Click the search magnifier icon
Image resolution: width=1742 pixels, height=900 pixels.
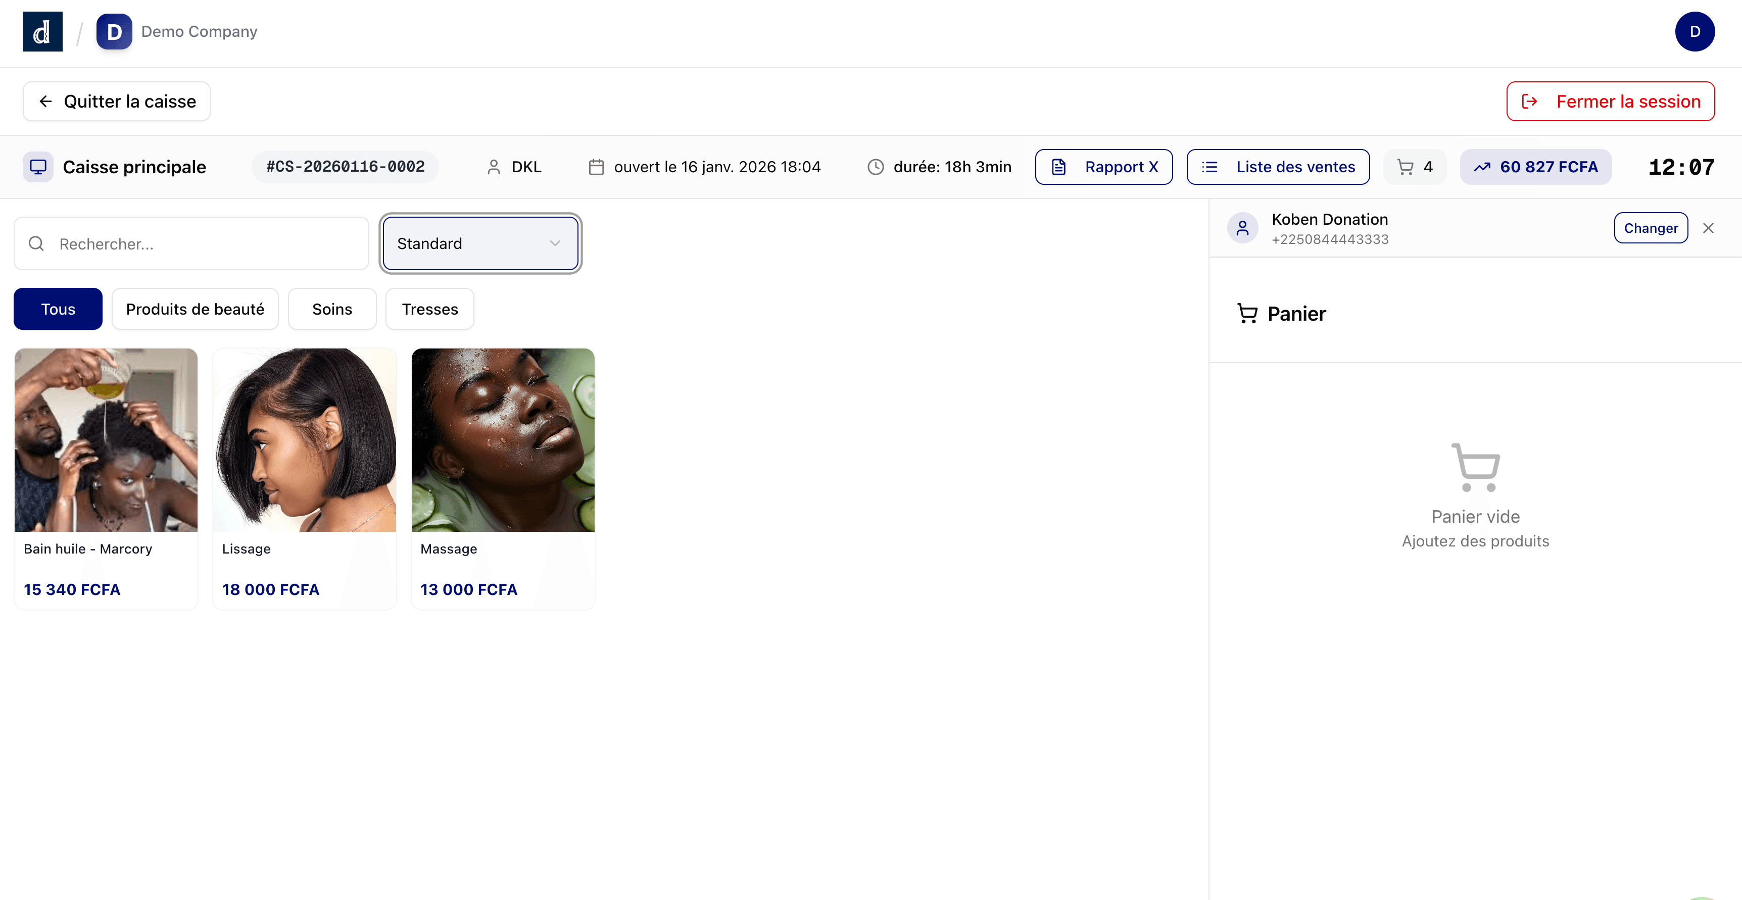pos(36,243)
